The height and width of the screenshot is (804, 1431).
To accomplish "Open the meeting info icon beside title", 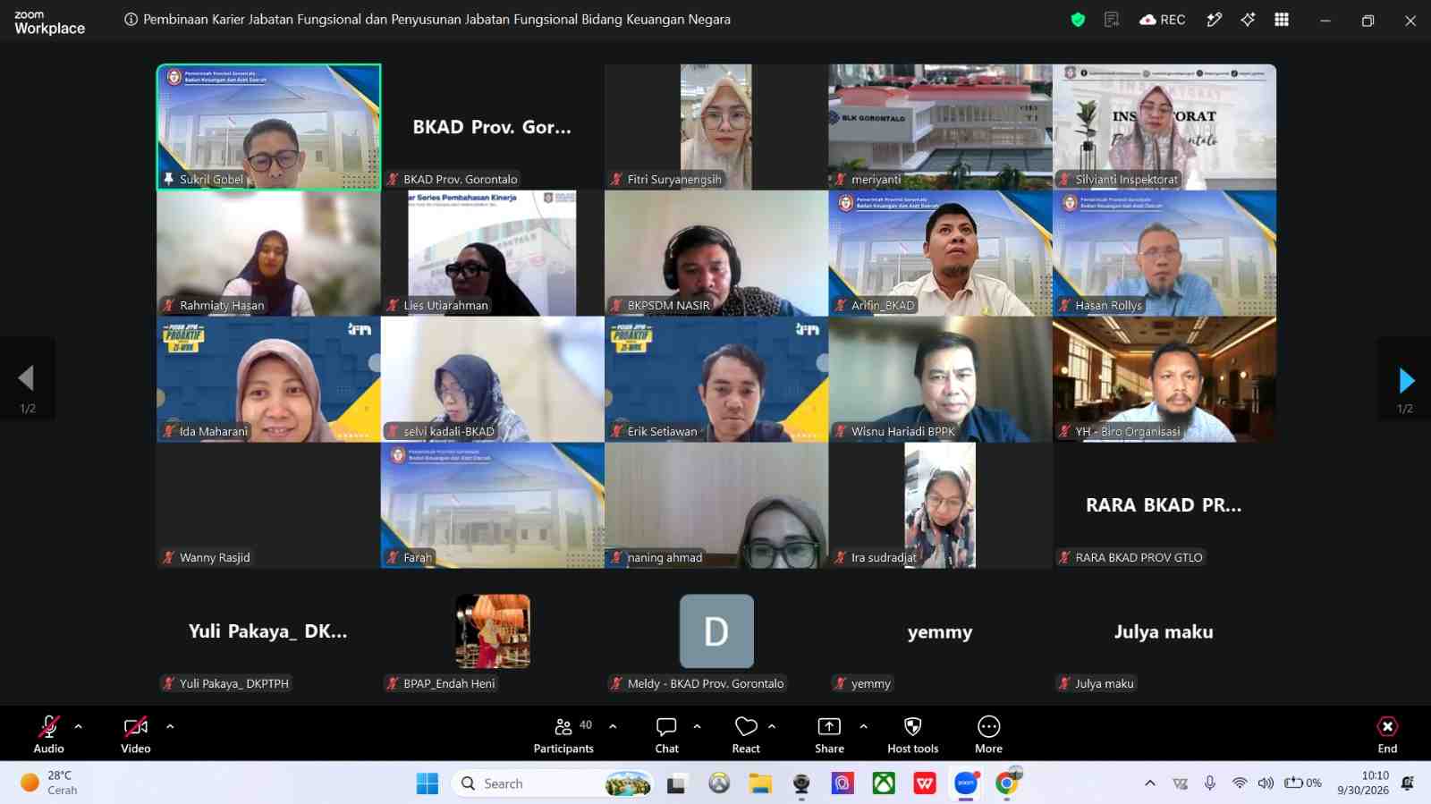I will [131, 20].
